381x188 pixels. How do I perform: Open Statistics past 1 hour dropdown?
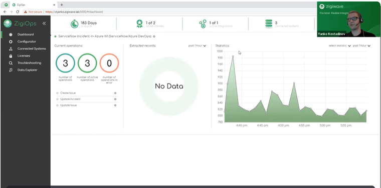click(361, 45)
